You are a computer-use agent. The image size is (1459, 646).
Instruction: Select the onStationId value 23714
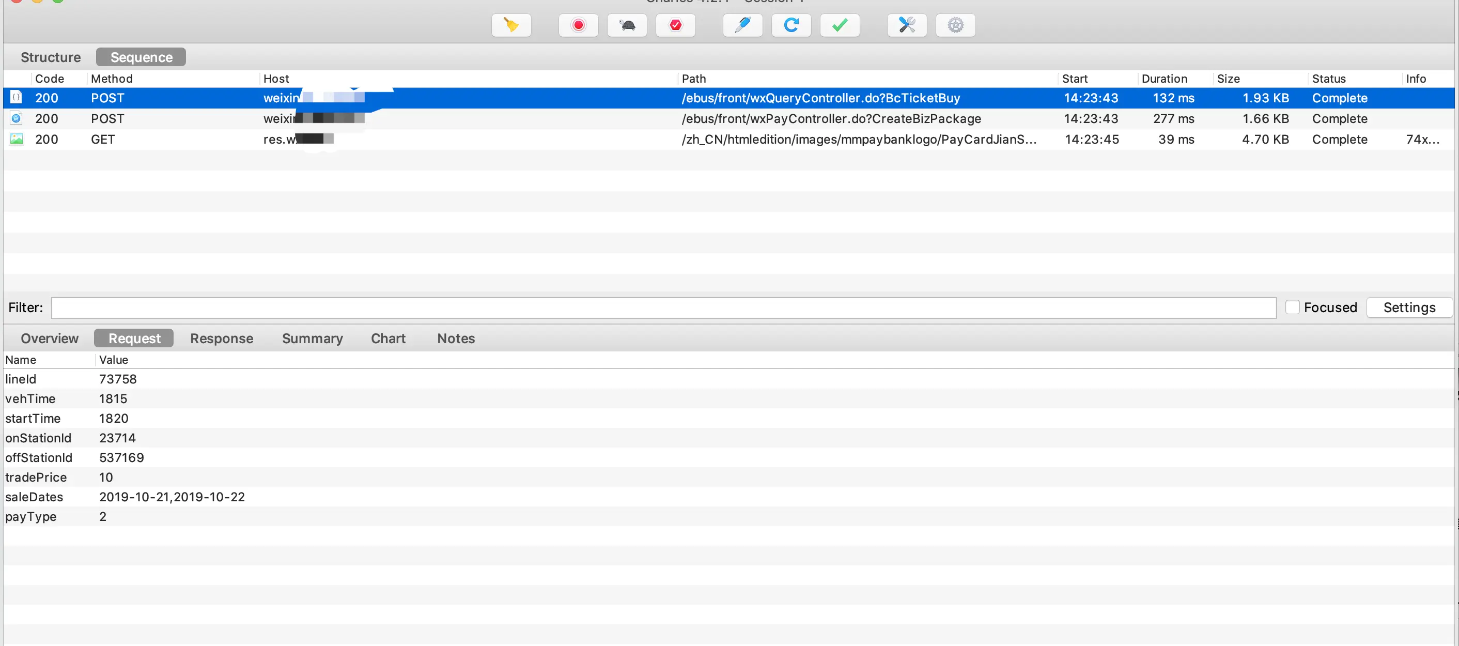click(117, 437)
